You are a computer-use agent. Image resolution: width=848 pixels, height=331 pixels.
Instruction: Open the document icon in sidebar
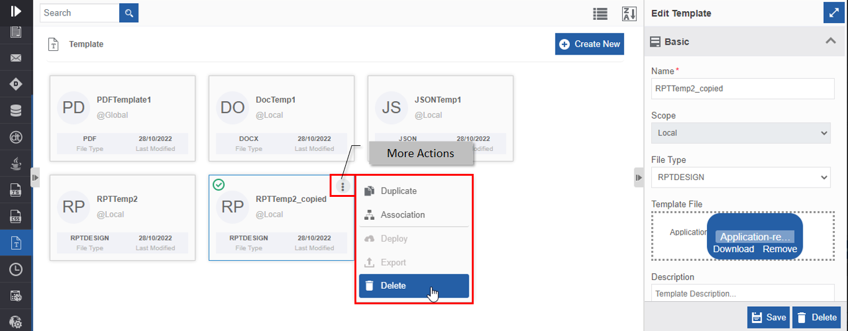[16, 32]
